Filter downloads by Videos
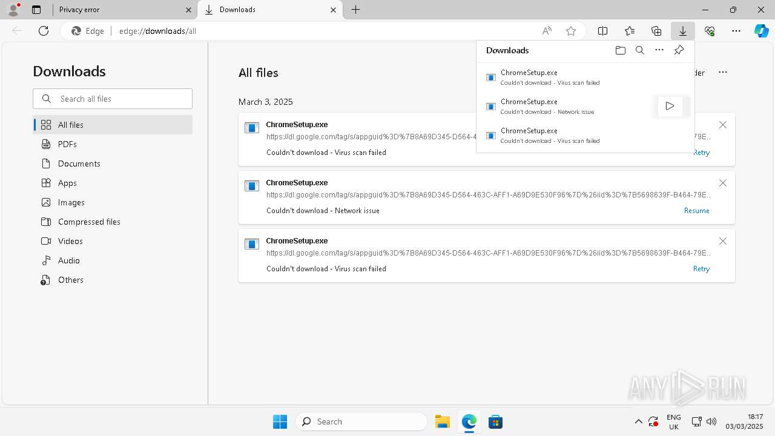Image resolution: width=775 pixels, height=436 pixels. [113, 241]
